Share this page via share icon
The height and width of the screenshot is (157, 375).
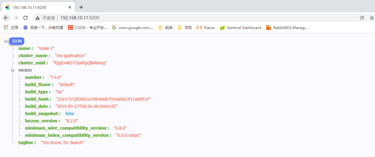click(x=362, y=18)
